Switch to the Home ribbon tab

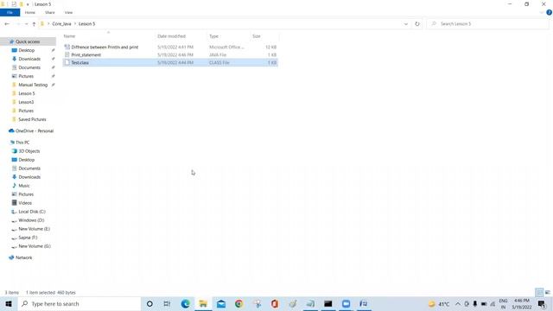click(x=30, y=12)
